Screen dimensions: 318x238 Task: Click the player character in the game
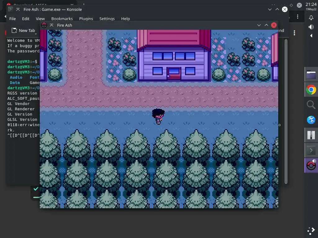click(x=158, y=116)
